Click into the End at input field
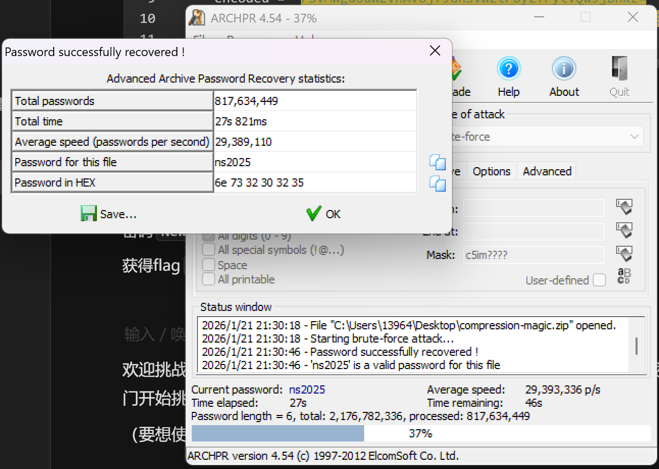Image resolution: width=659 pixels, height=469 pixels. [x=534, y=231]
